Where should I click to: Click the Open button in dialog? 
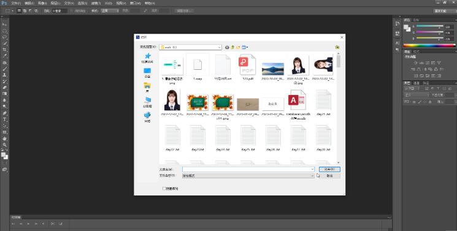(x=329, y=169)
